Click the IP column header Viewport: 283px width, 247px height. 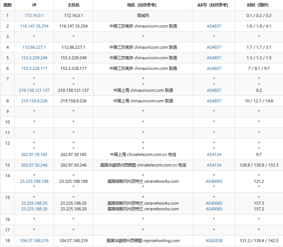[34, 5]
